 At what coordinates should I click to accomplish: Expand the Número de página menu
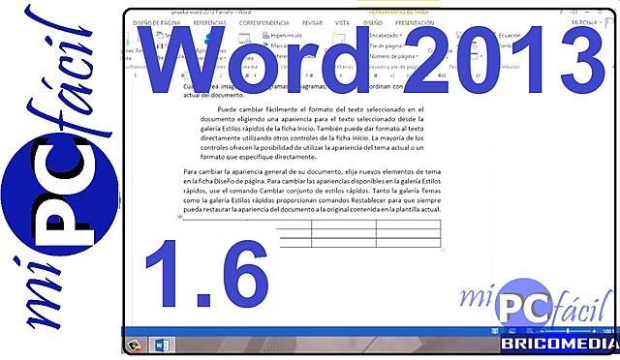(x=393, y=56)
